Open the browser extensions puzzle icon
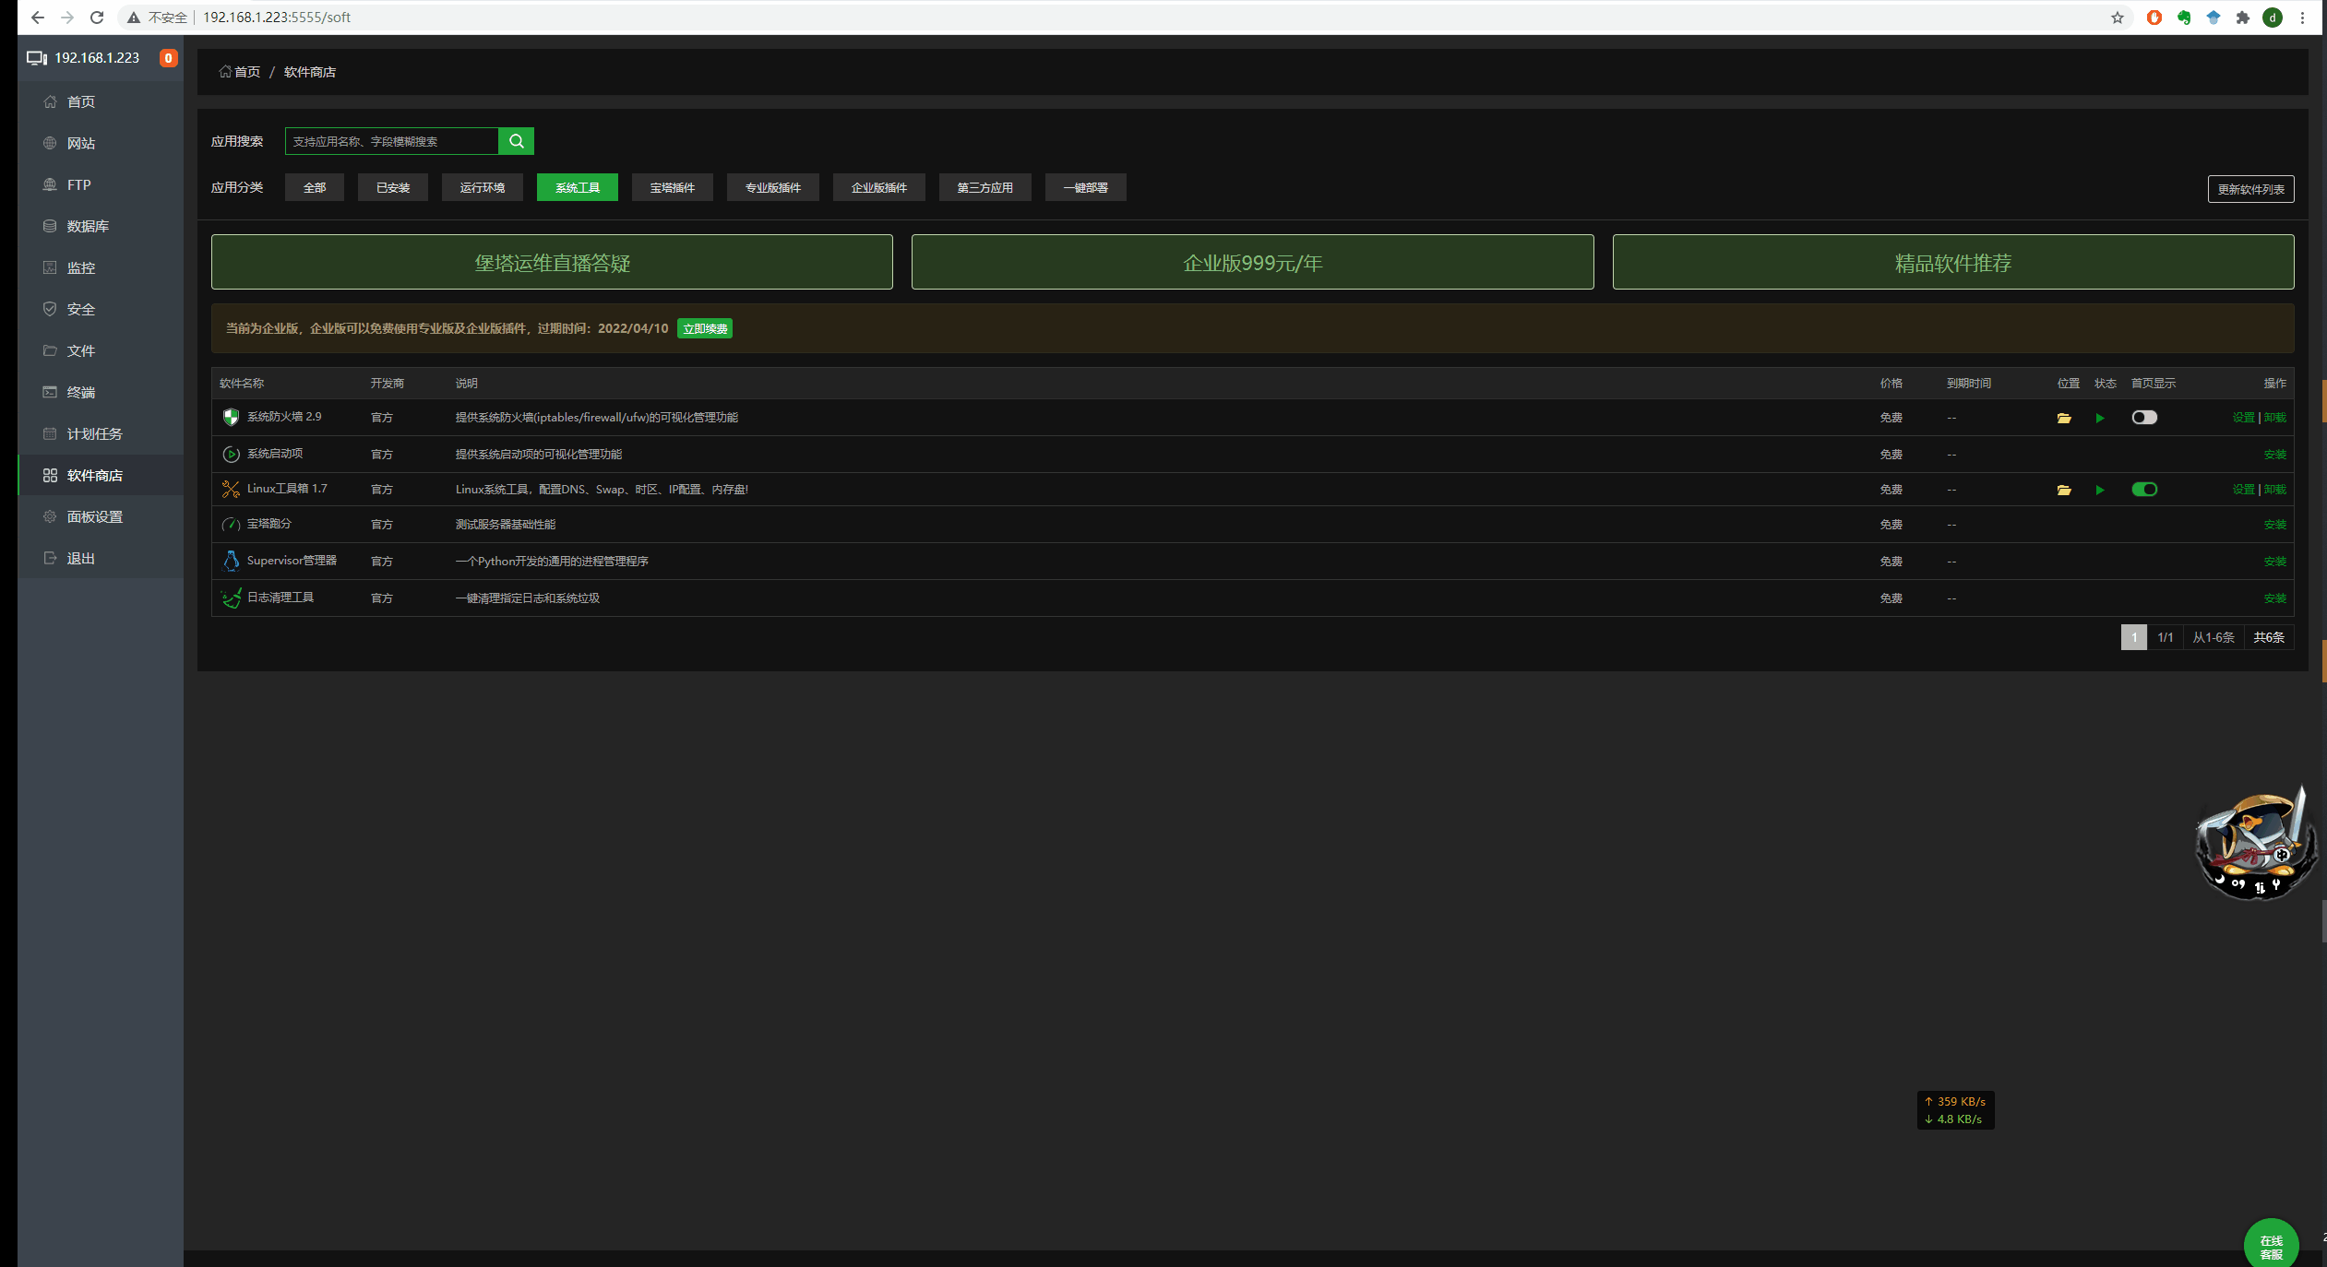2327x1267 pixels. click(x=2243, y=18)
